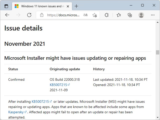Viewport: 160px width, 120px height.
Task: View site information lock icon
Action: [x=42, y=15]
